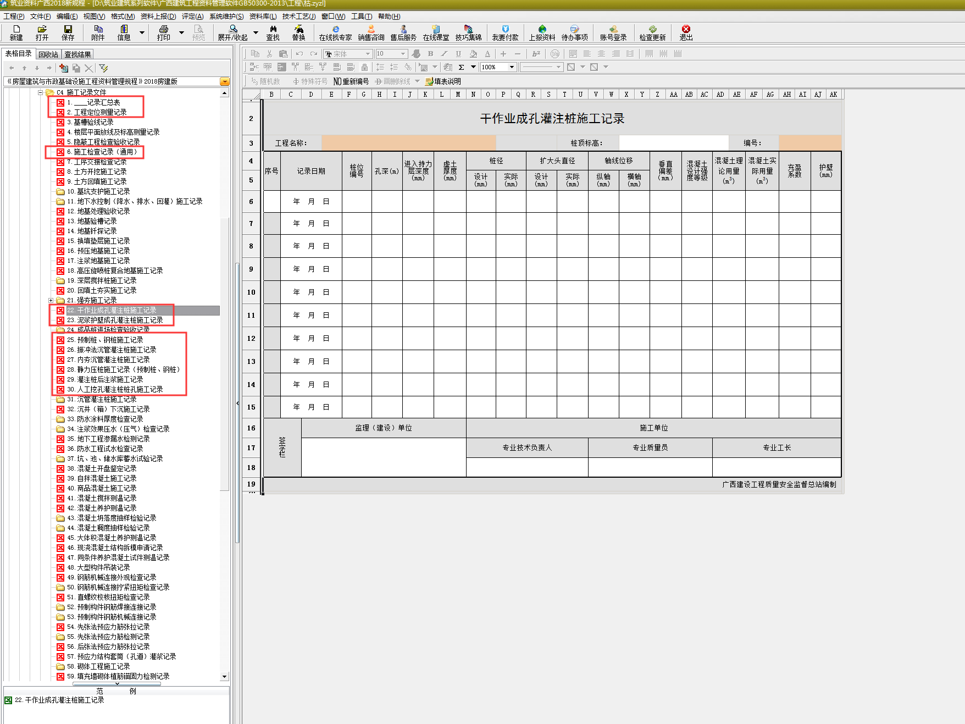The height and width of the screenshot is (724, 965).
Task: Click the 上报资料 upload data icon
Action: coord(542,32)
